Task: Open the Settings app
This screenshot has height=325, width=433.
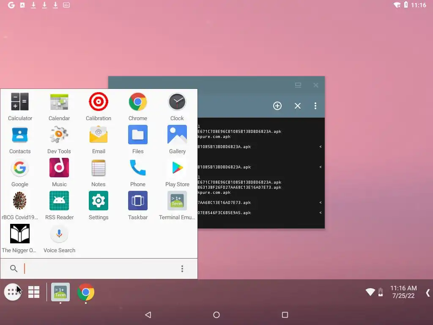Action: click(x=99, y=206)
